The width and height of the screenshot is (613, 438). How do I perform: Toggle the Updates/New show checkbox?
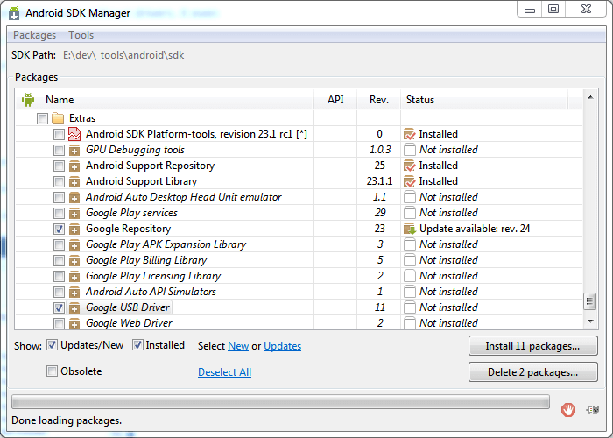click(x=52, y=345)
